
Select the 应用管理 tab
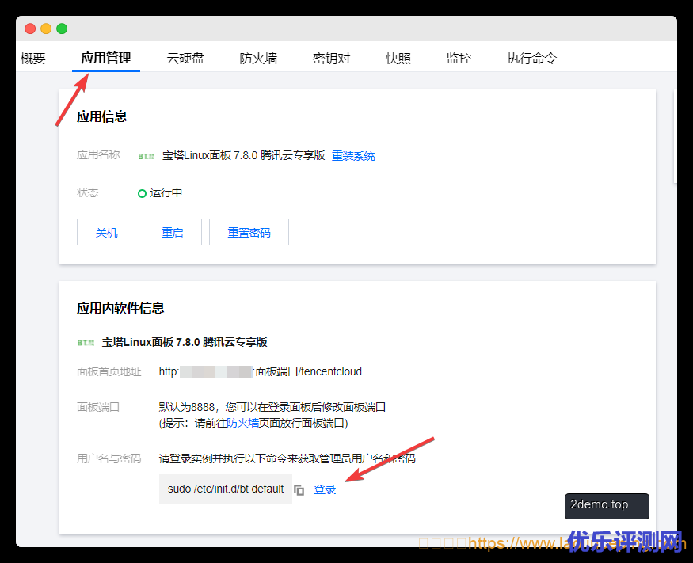[x=106, y=58]
